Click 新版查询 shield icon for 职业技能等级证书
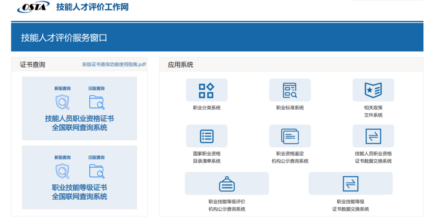This screenshot has height=219, width=425. click(x=62, y=171)
